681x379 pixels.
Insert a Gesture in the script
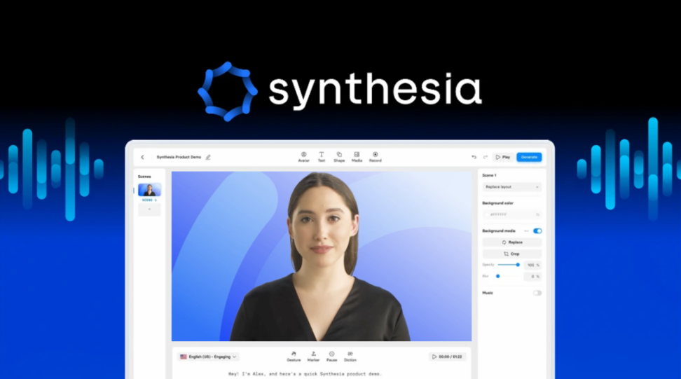pyautogui.click(x=294, y=356)
